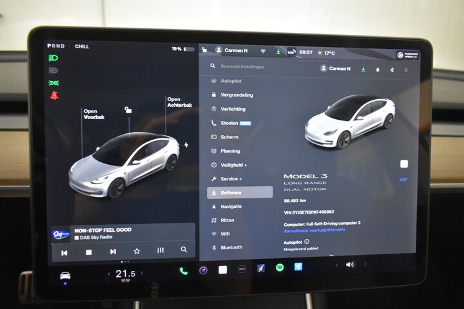Image resolution: width=464 pixels, height=309 pixels.
Task: Tap the 21.5 temperature display
Action: (126, 274)
